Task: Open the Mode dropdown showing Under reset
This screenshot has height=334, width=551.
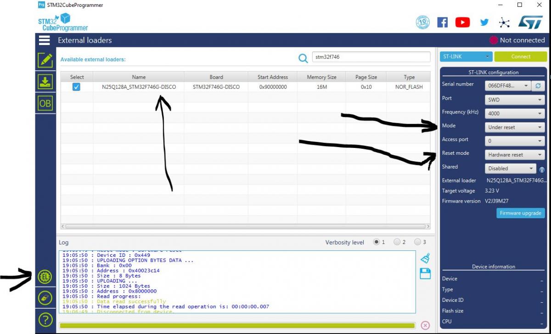Action: pyautogui.click(x=515, y=127)
